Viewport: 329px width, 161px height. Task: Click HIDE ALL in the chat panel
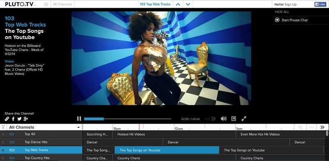[282, 12]
